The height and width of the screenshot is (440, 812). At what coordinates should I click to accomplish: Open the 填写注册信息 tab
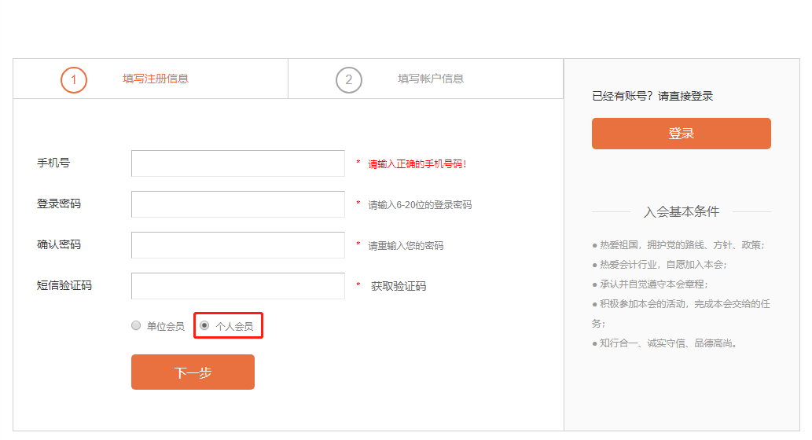[x=156, y=79]
